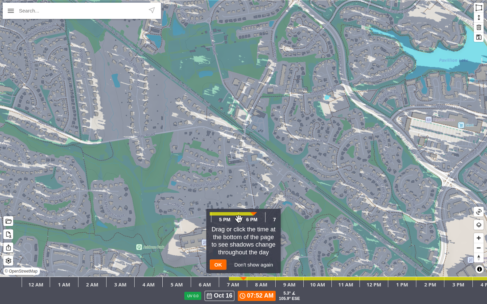487x304 pixels.
Task: Click the OpenStreetMap attribution link
Action: 23,271
